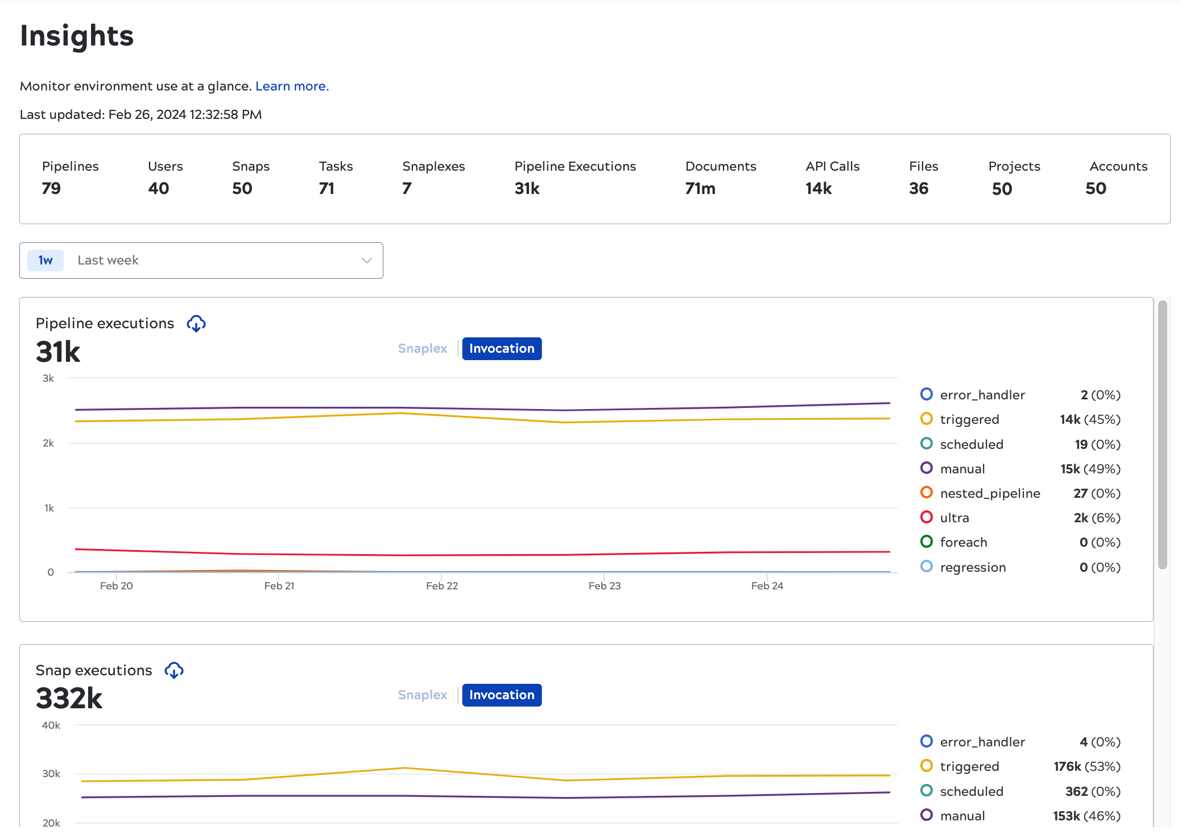
Task: Click the 1w badge in the time selector
Action: tap(46, 261)
